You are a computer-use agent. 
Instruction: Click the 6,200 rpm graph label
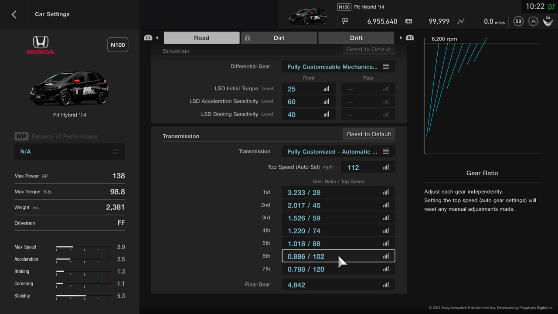[x=444, y=39]
